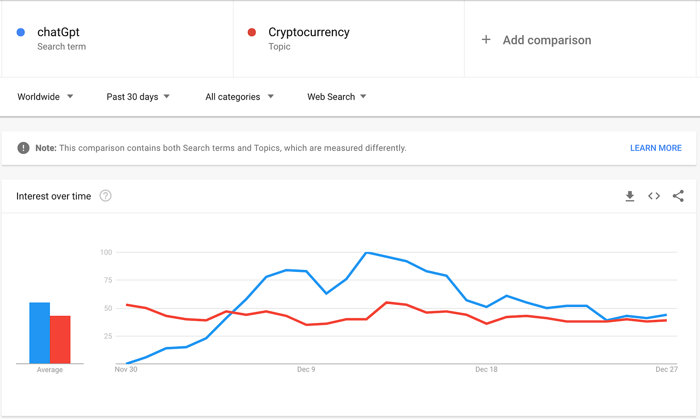Click the Dec 9 date marker
This screenshot has width=700, height=419.
[x=306, y=369]
